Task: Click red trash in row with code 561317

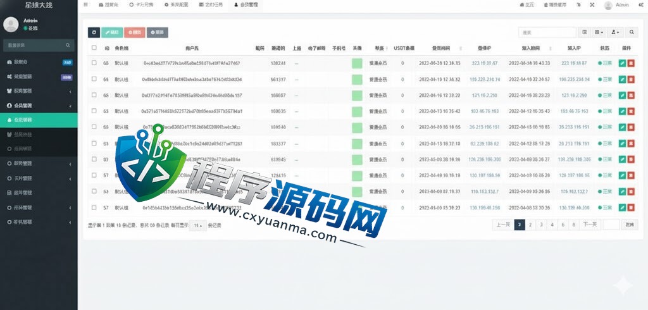Action: tap(631, 79)
